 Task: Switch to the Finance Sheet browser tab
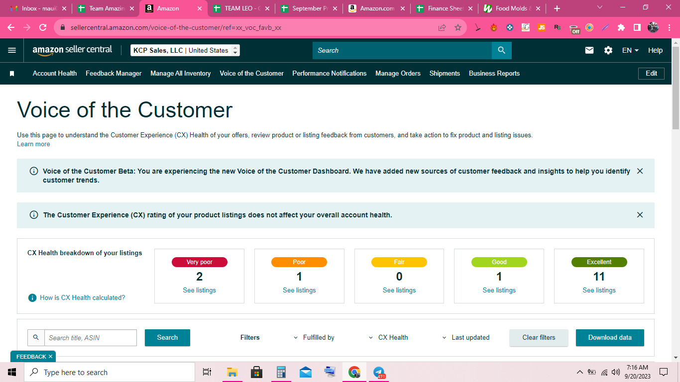(x=445, y=8)
